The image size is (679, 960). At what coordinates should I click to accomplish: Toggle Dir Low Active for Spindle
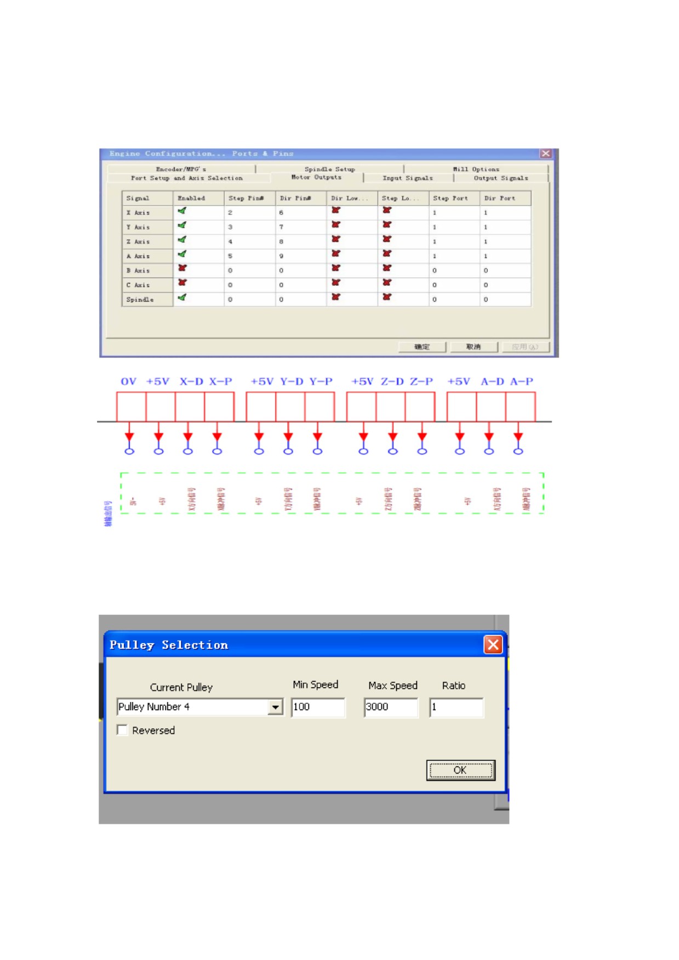pyautogui.click(x=336, y=298)
